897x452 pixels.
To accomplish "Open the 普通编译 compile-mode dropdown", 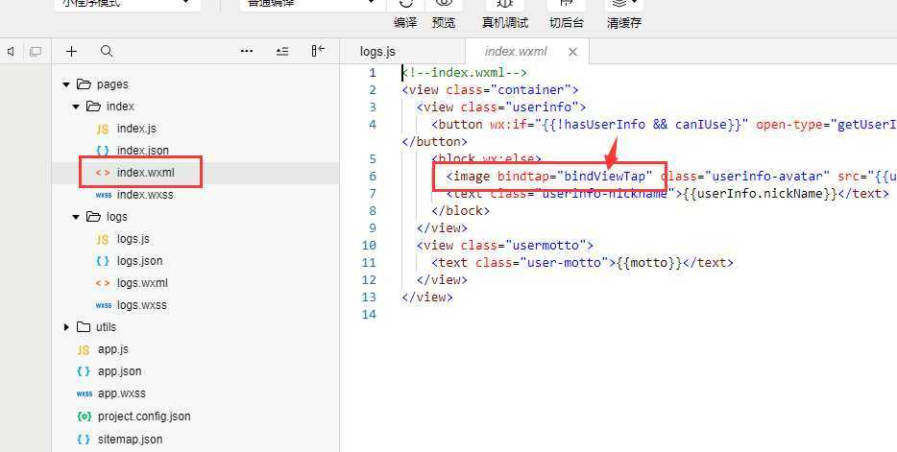I will [313, 4].
